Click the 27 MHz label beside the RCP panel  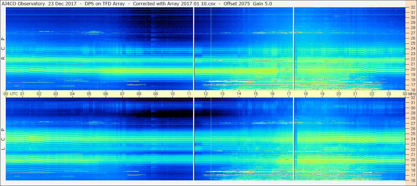tap(413, 33)
